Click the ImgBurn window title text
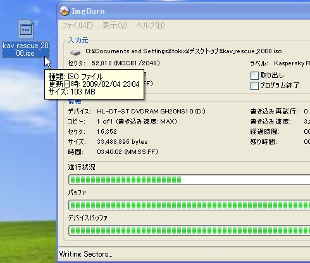Screen dimensions: 310x263 click(x=88, y=11)
